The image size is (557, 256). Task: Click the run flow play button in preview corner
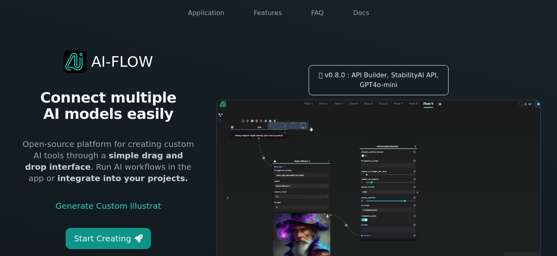pos(538,104)
